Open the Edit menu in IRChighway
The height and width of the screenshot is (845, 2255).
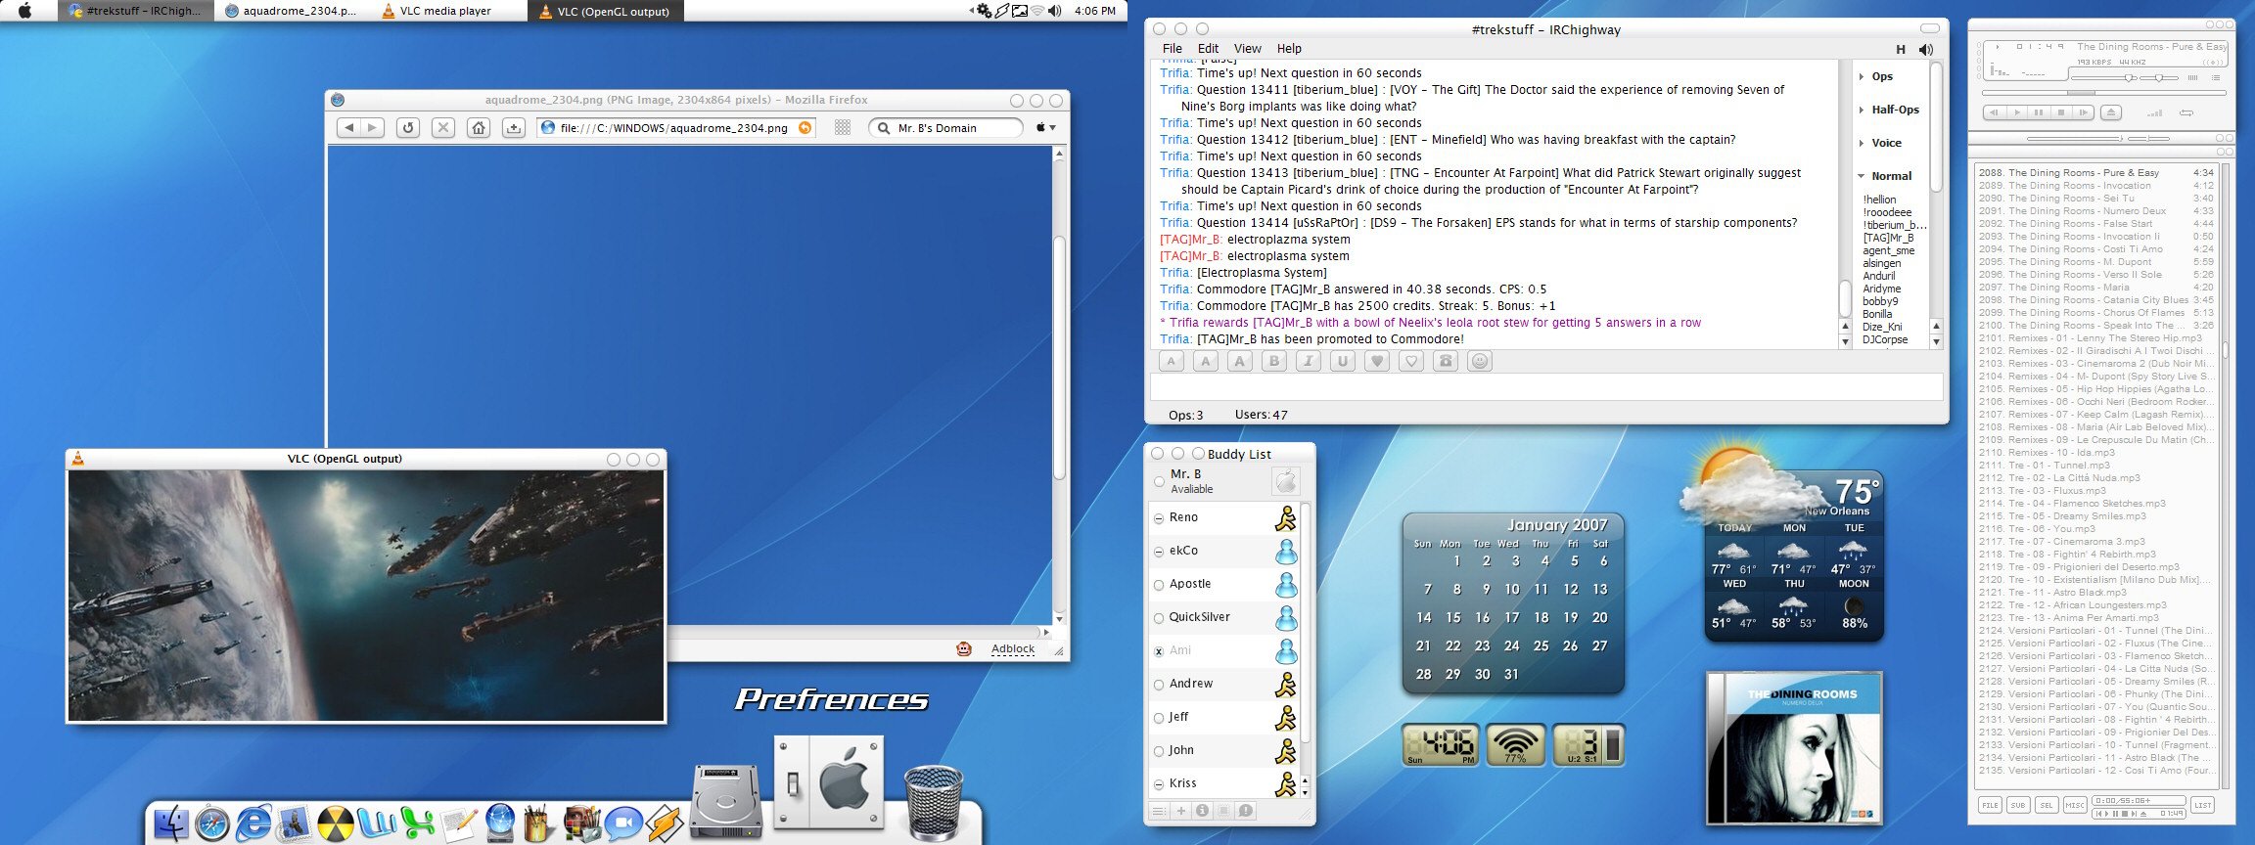1209,48
